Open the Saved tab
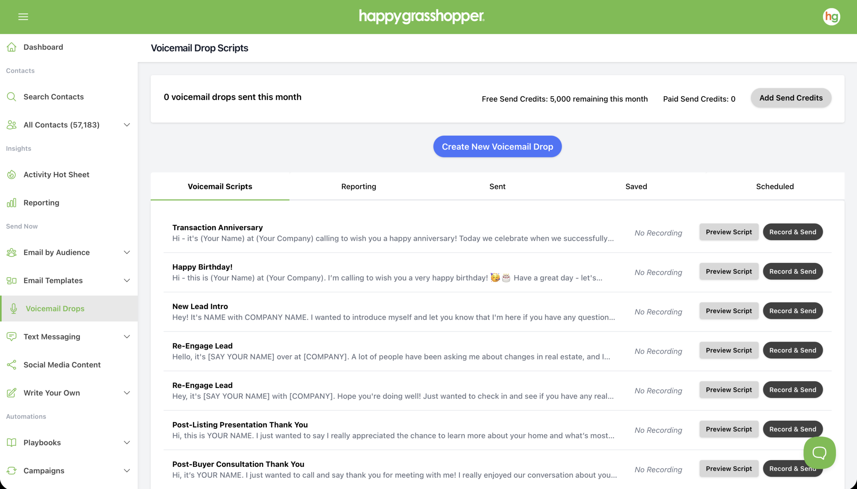The width and height of the screenshot is (857, 489). point(636,187)
